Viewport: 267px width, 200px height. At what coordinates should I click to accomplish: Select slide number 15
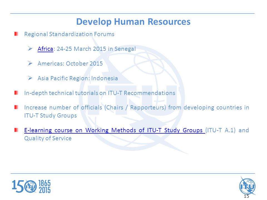tap(246, 196)
